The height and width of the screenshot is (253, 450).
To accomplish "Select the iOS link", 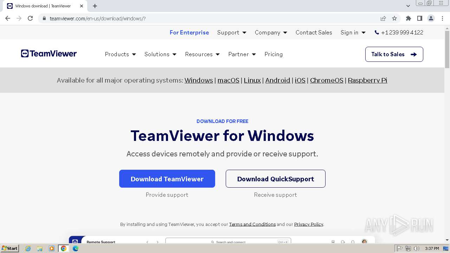I will (300, 80).
